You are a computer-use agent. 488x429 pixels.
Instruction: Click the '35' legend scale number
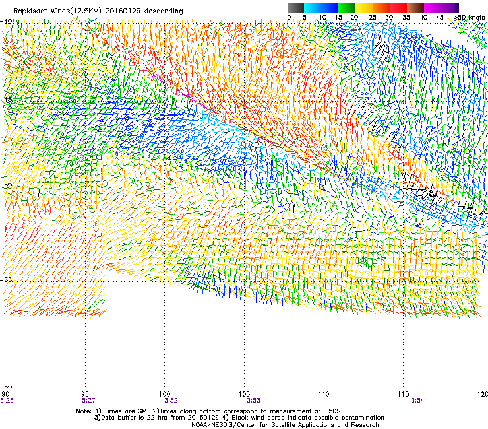(x=406, y=18)
